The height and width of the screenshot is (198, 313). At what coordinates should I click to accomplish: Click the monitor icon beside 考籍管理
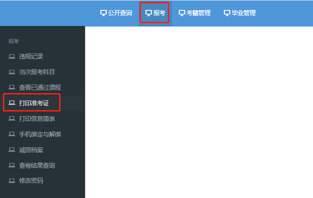coord(182,13)
